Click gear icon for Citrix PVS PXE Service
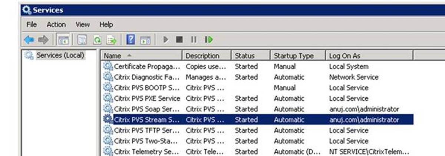 pos(108,98)
